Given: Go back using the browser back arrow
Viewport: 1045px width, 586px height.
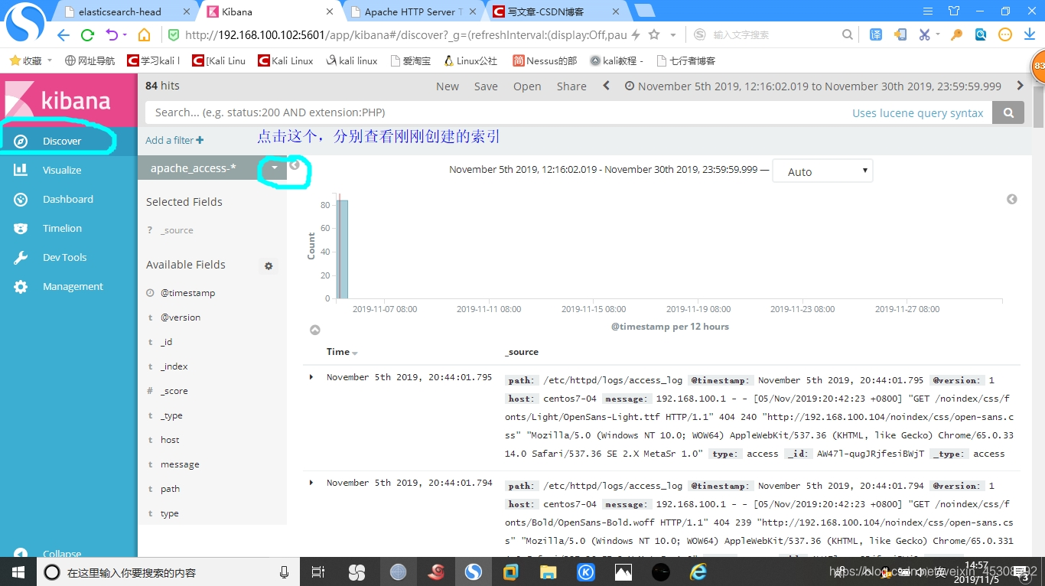Looking at the screenshot, I should click(x=63, y=34).
